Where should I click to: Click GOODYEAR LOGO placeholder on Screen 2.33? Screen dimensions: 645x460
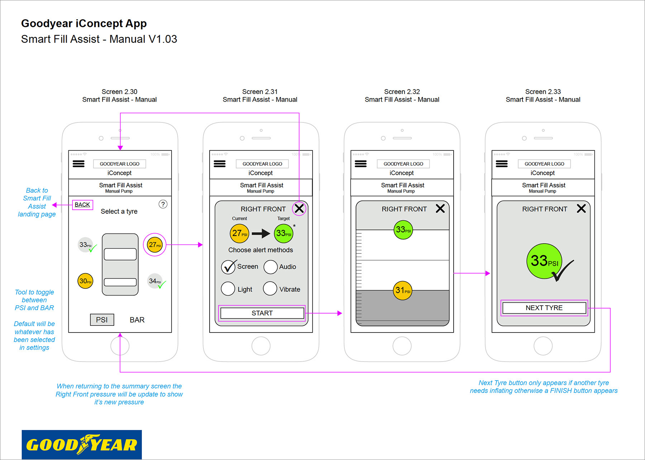point(544,164)
